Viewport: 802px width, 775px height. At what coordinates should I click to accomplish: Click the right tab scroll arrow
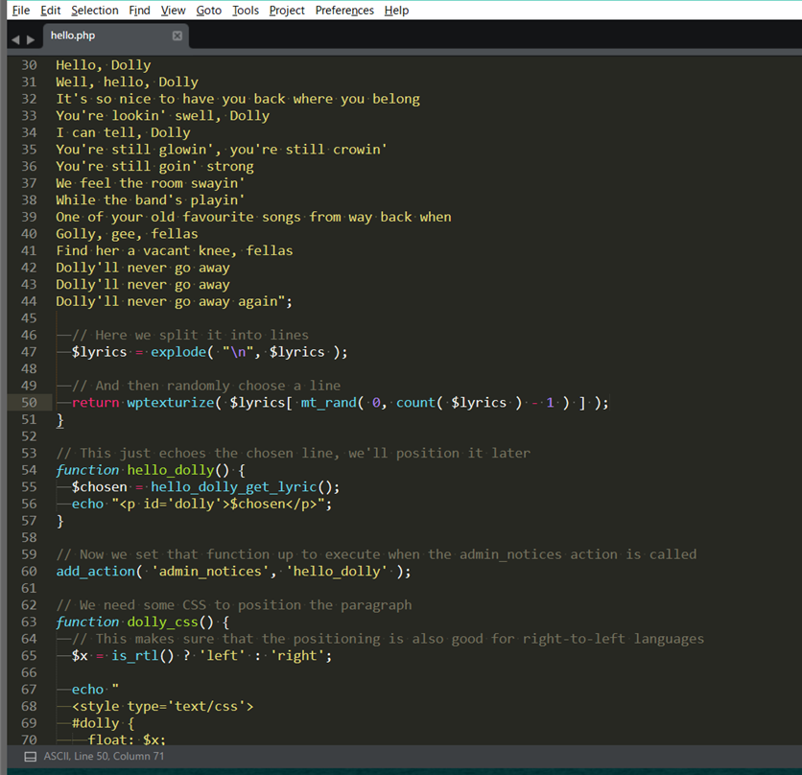(29, 39)
